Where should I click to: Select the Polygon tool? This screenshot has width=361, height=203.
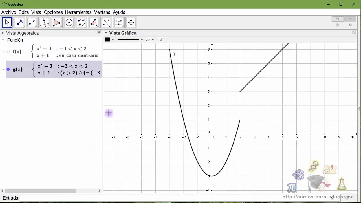(57, 23)
